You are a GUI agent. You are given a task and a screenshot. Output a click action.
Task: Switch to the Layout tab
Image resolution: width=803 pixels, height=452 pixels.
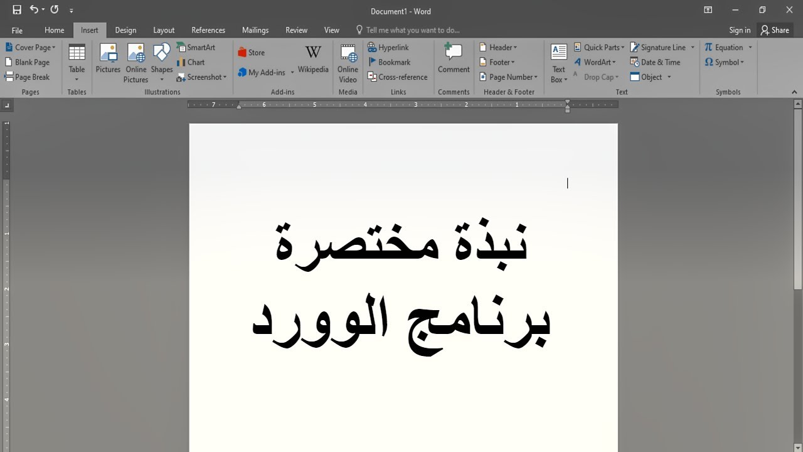tap(164, 30)
